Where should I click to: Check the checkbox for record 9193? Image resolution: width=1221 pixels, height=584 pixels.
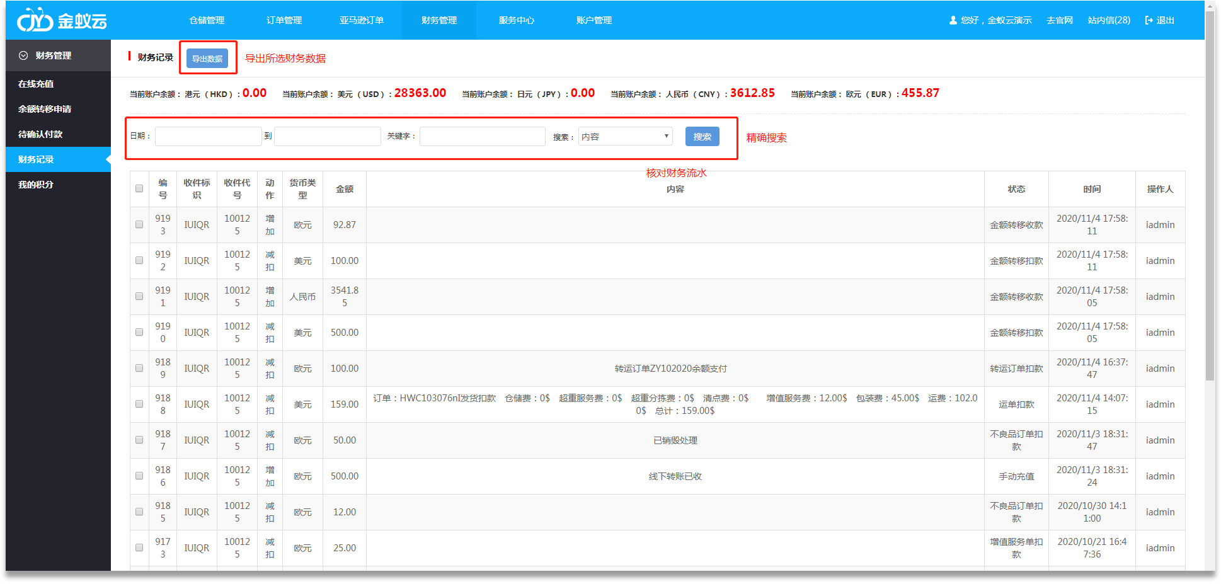tap(139, 224)
